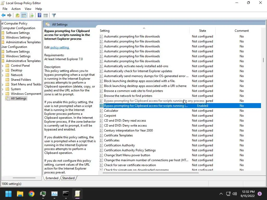
Task: Open the File menu
Action: tap(5, 9)
